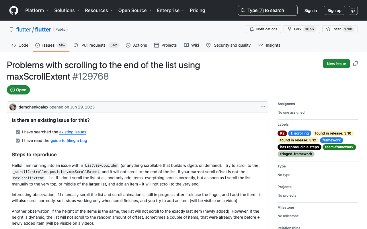The image size is (367, 229).
Task: Click the Public badge beside the repository name
Action: point(60,29)
